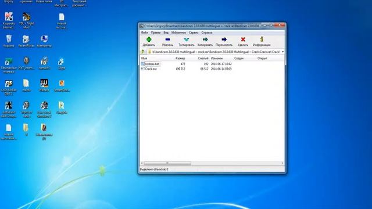Click the packed size value 192
Image resolution: width=372 pixels, height=209 pixels.
[x=206, y=64]
